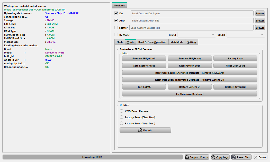This screenshot has width=270, height=162.
Task: Enable the Scatter checkbox
Action: (116, 28)
